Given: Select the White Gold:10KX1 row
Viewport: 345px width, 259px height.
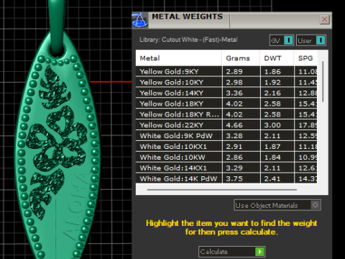Looking at the screenshot, I should click(x=226, y=147).
